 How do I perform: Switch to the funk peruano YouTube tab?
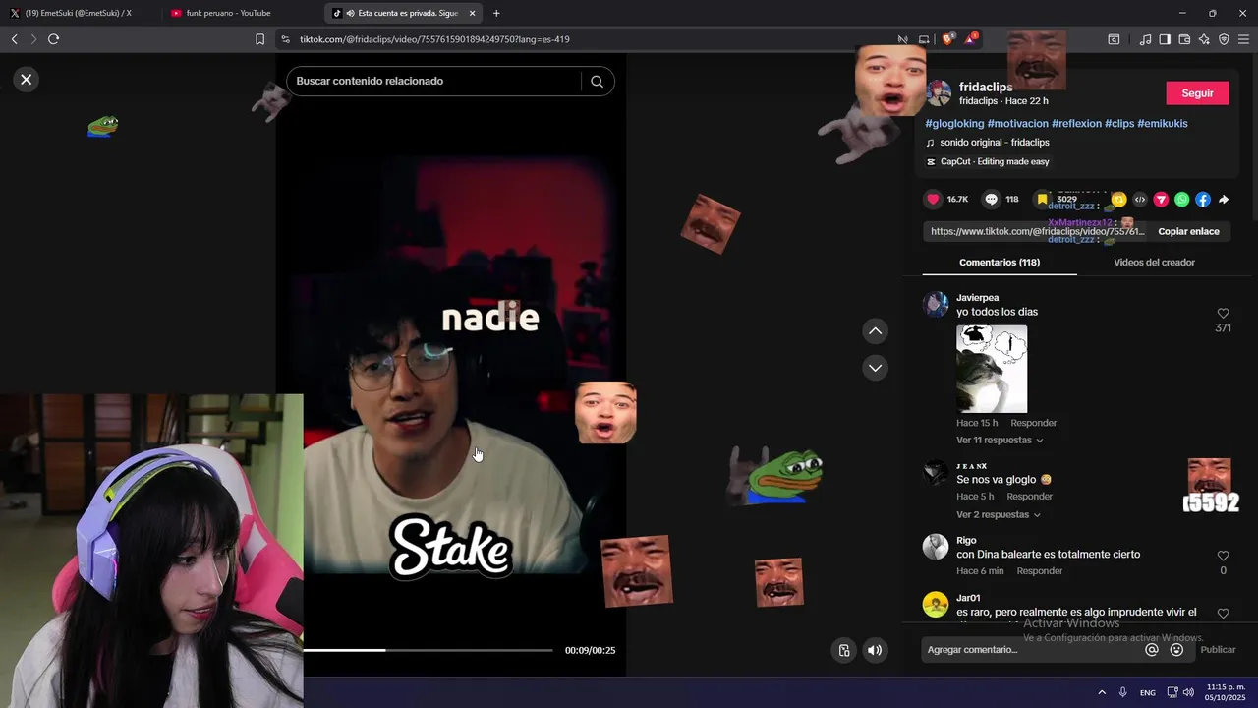[241, 13]
